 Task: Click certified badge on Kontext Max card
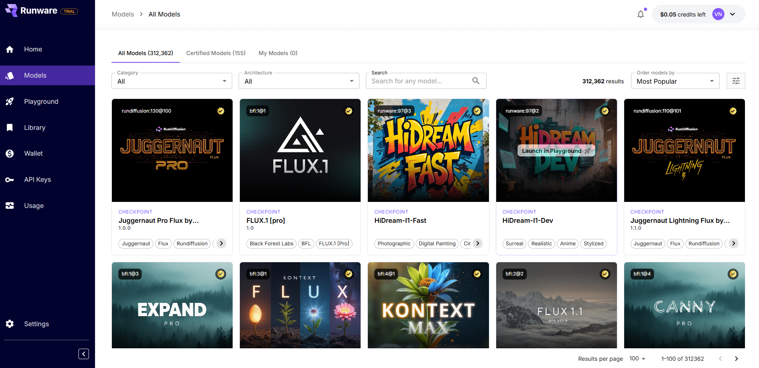[477, 274]
